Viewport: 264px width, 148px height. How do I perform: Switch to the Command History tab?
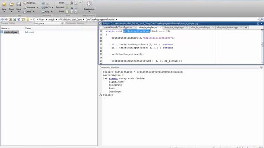pyautogui.click(x=75, y=23)
